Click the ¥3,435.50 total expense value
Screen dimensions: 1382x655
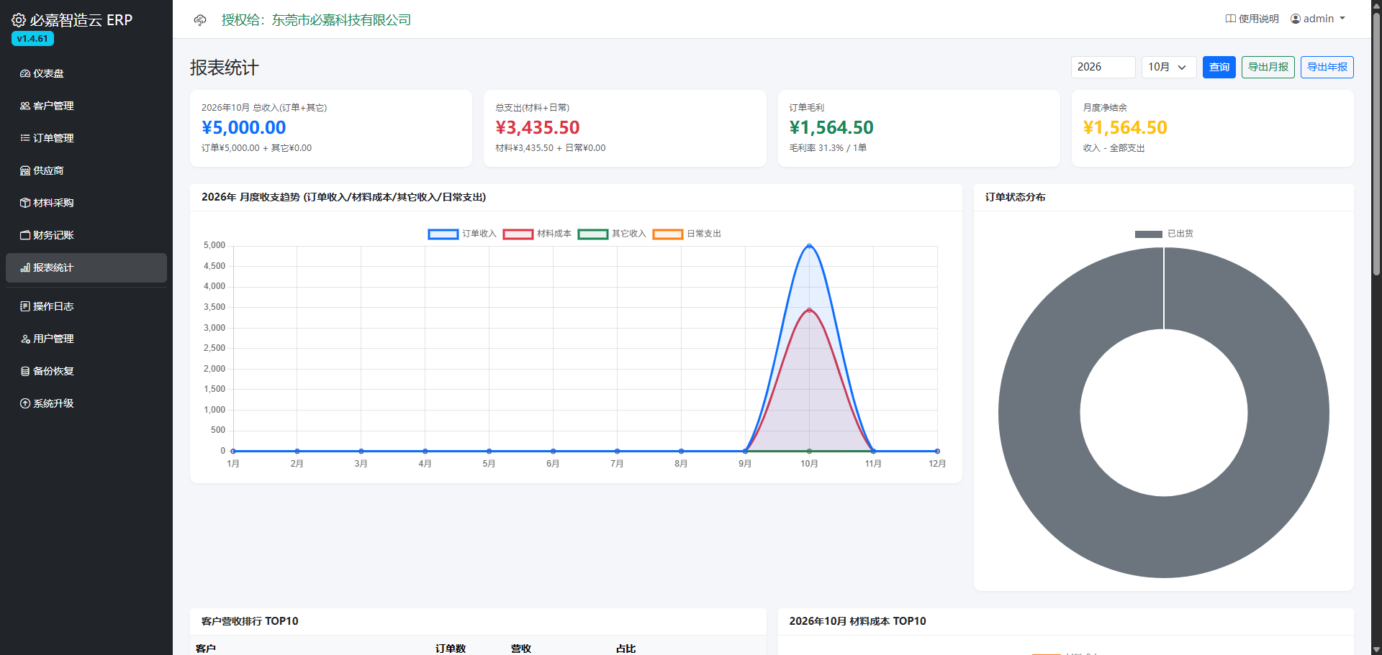click(538, 127)
